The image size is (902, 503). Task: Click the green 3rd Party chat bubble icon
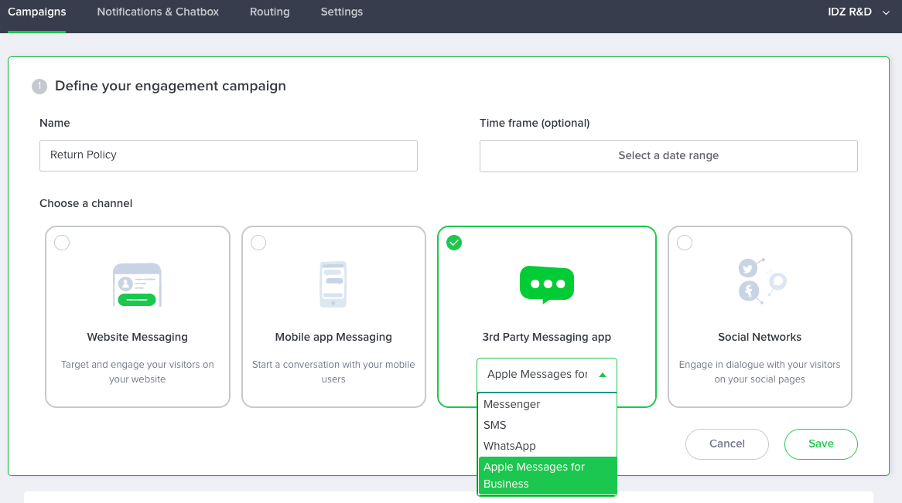[x=546, y=284]
